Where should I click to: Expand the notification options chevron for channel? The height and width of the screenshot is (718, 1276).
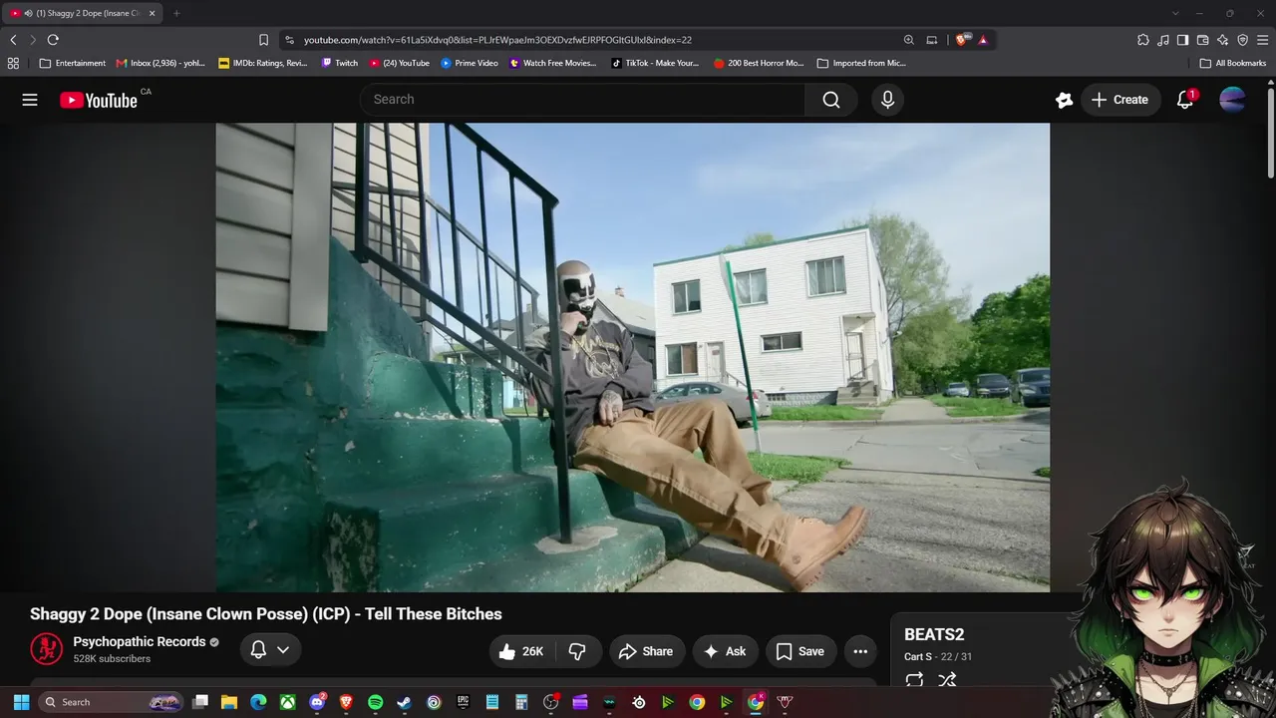[283, 650]
